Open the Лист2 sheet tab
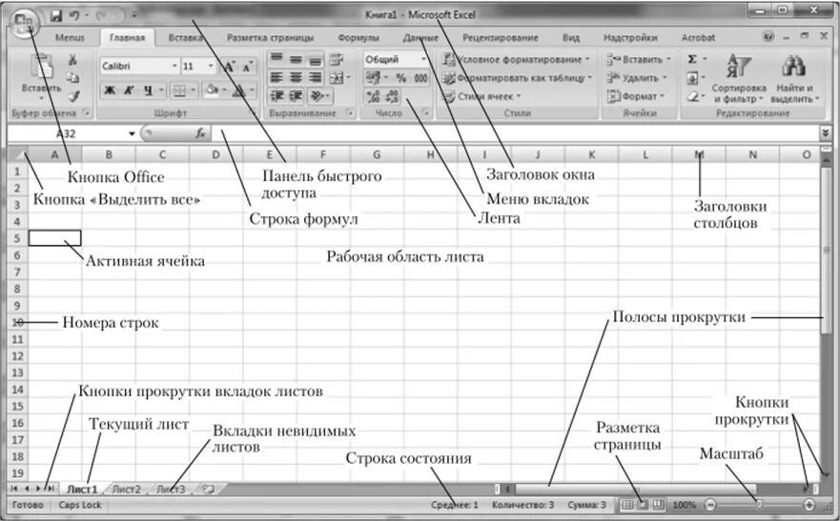Viewport: 840px width, 521px height. coord(127,489)
